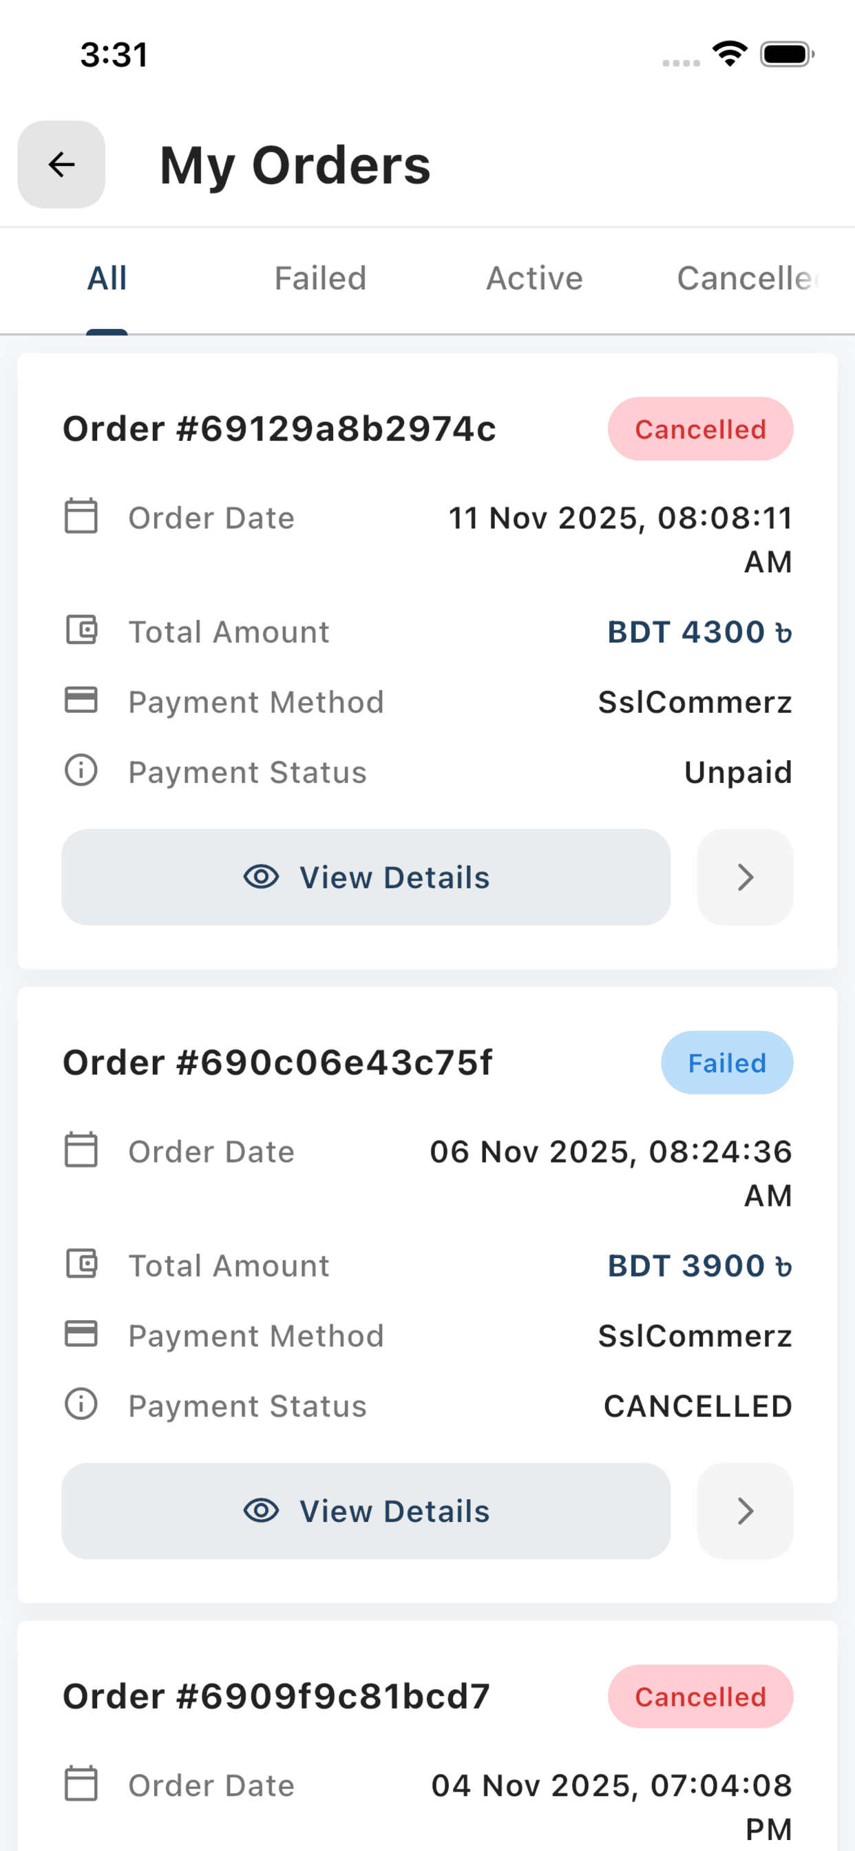Screen dimensions: 855x1851
Task: Click info icon beside CANCELLED payment status
Action: 81,1404
